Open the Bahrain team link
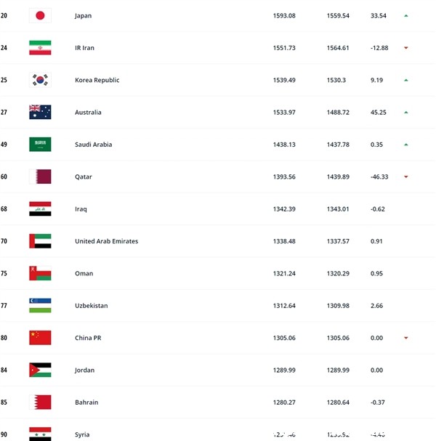 pos(86,402)
